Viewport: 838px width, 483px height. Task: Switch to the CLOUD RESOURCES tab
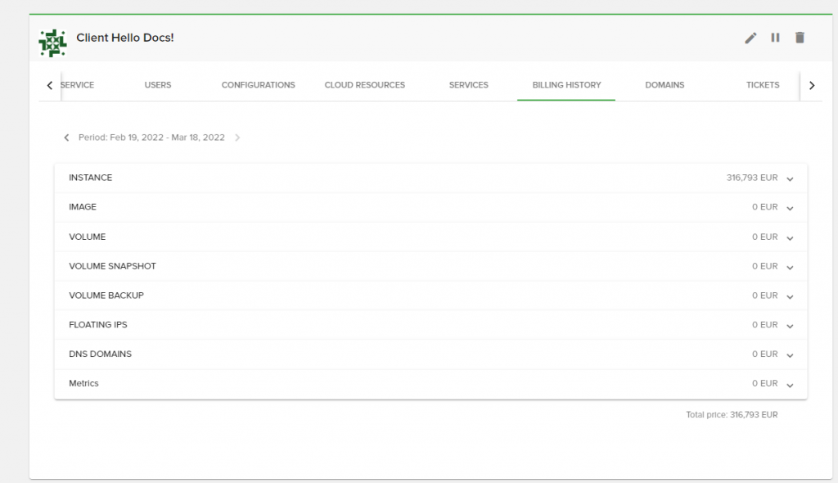364,85
